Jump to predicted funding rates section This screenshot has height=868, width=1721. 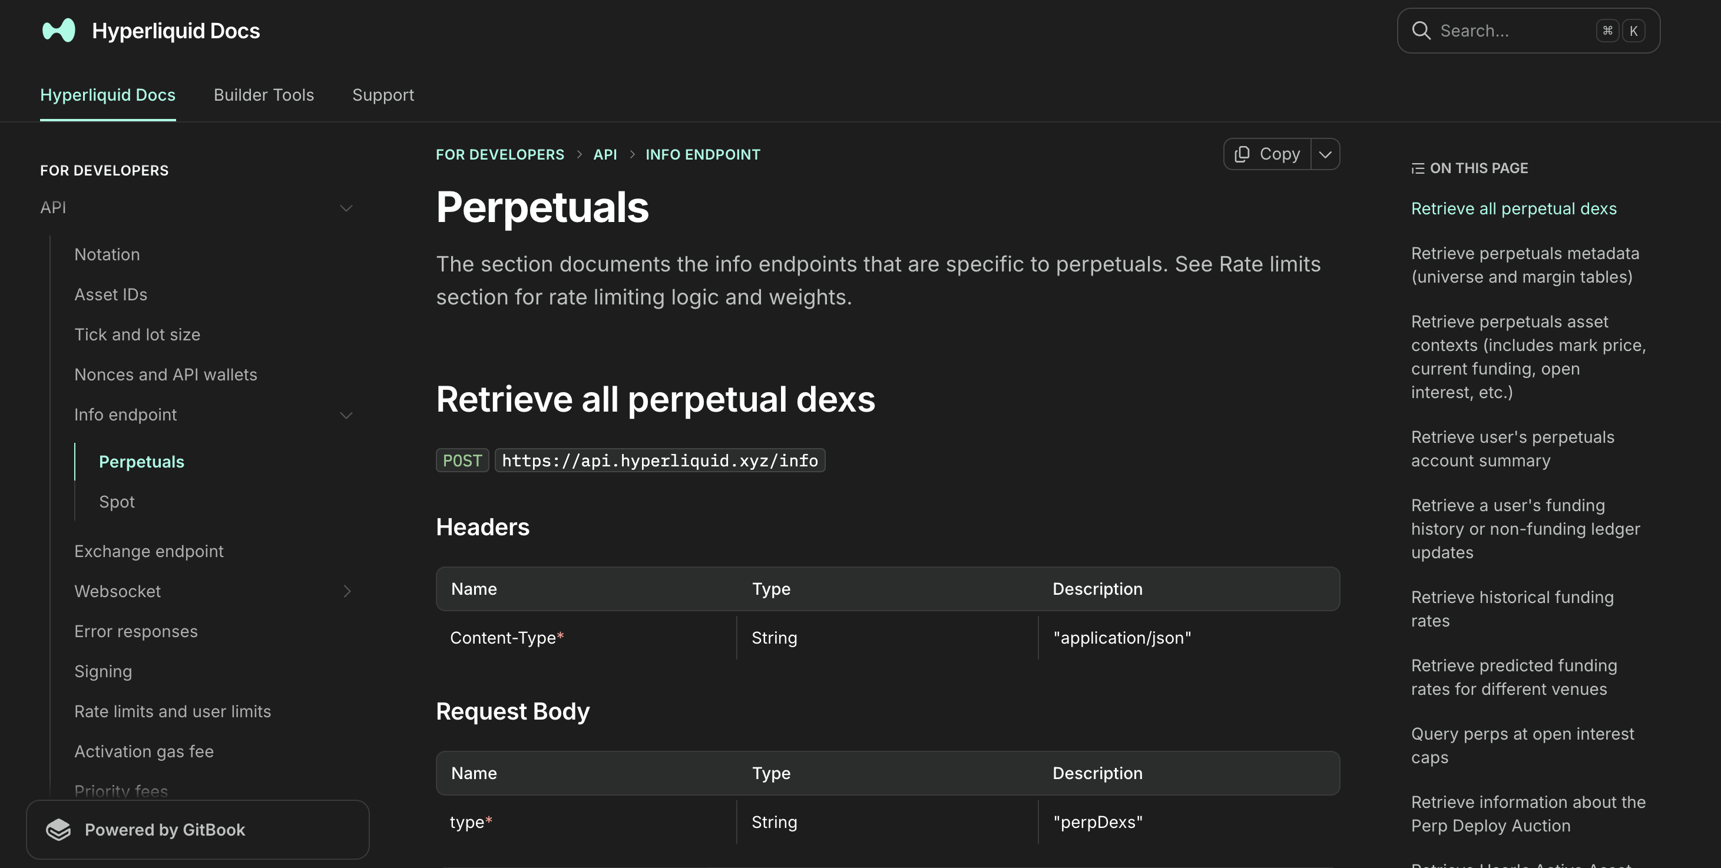(1514, 678)
